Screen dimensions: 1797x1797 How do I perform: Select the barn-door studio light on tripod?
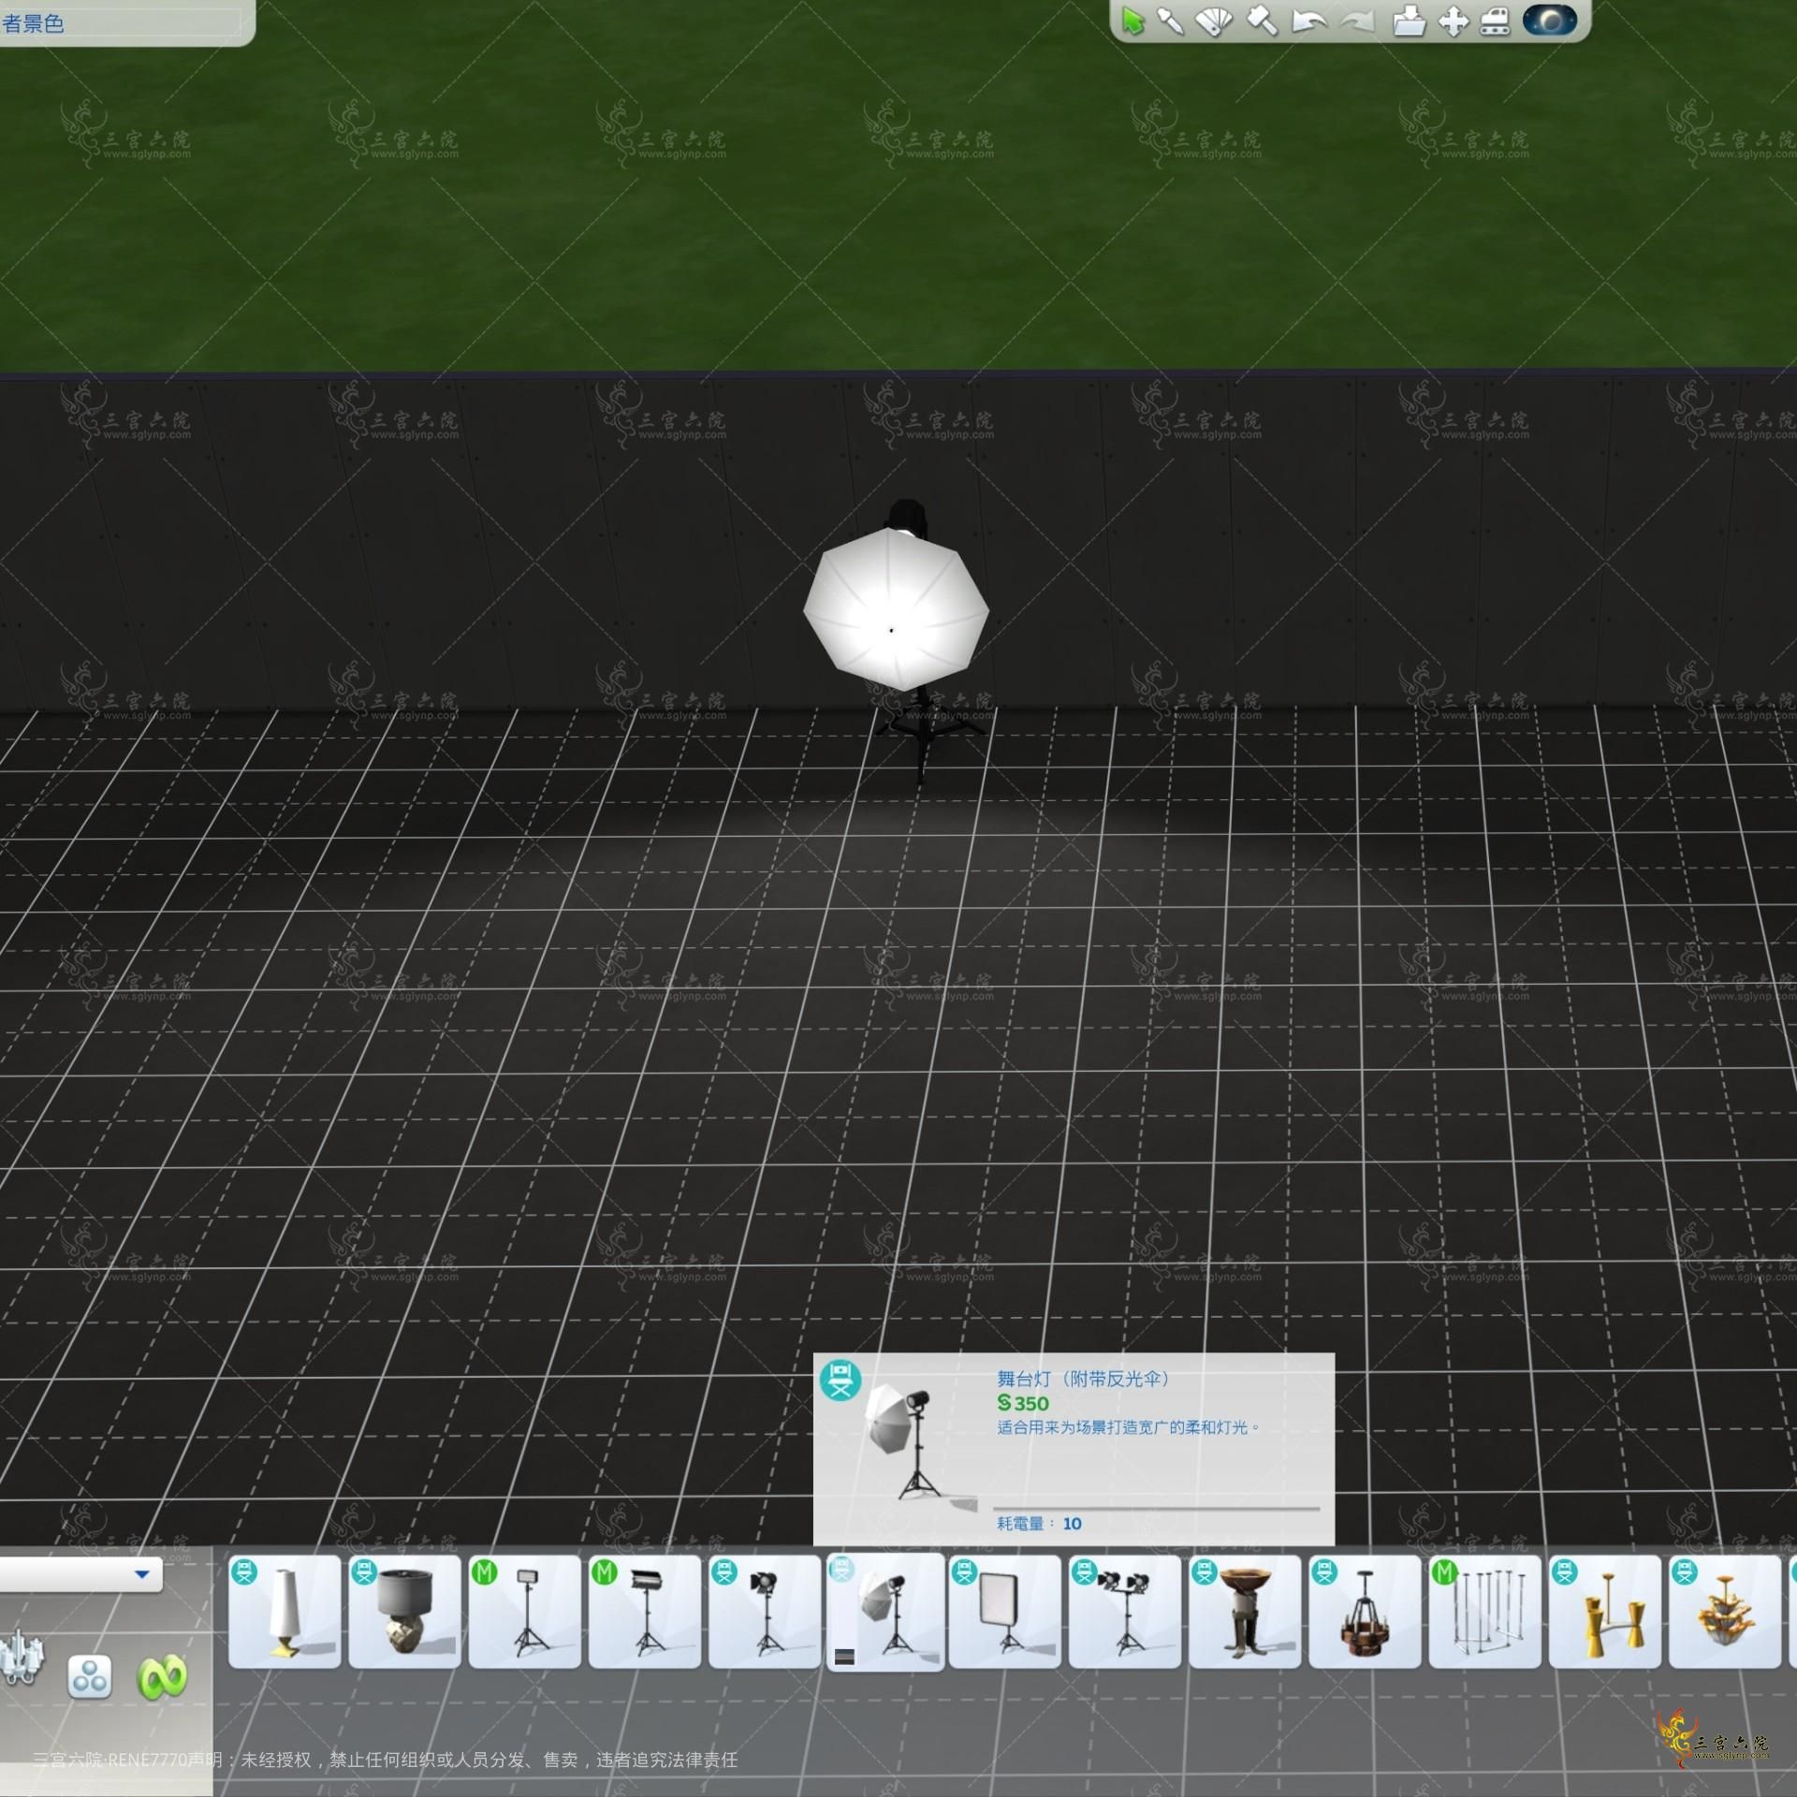point(644,1613)
